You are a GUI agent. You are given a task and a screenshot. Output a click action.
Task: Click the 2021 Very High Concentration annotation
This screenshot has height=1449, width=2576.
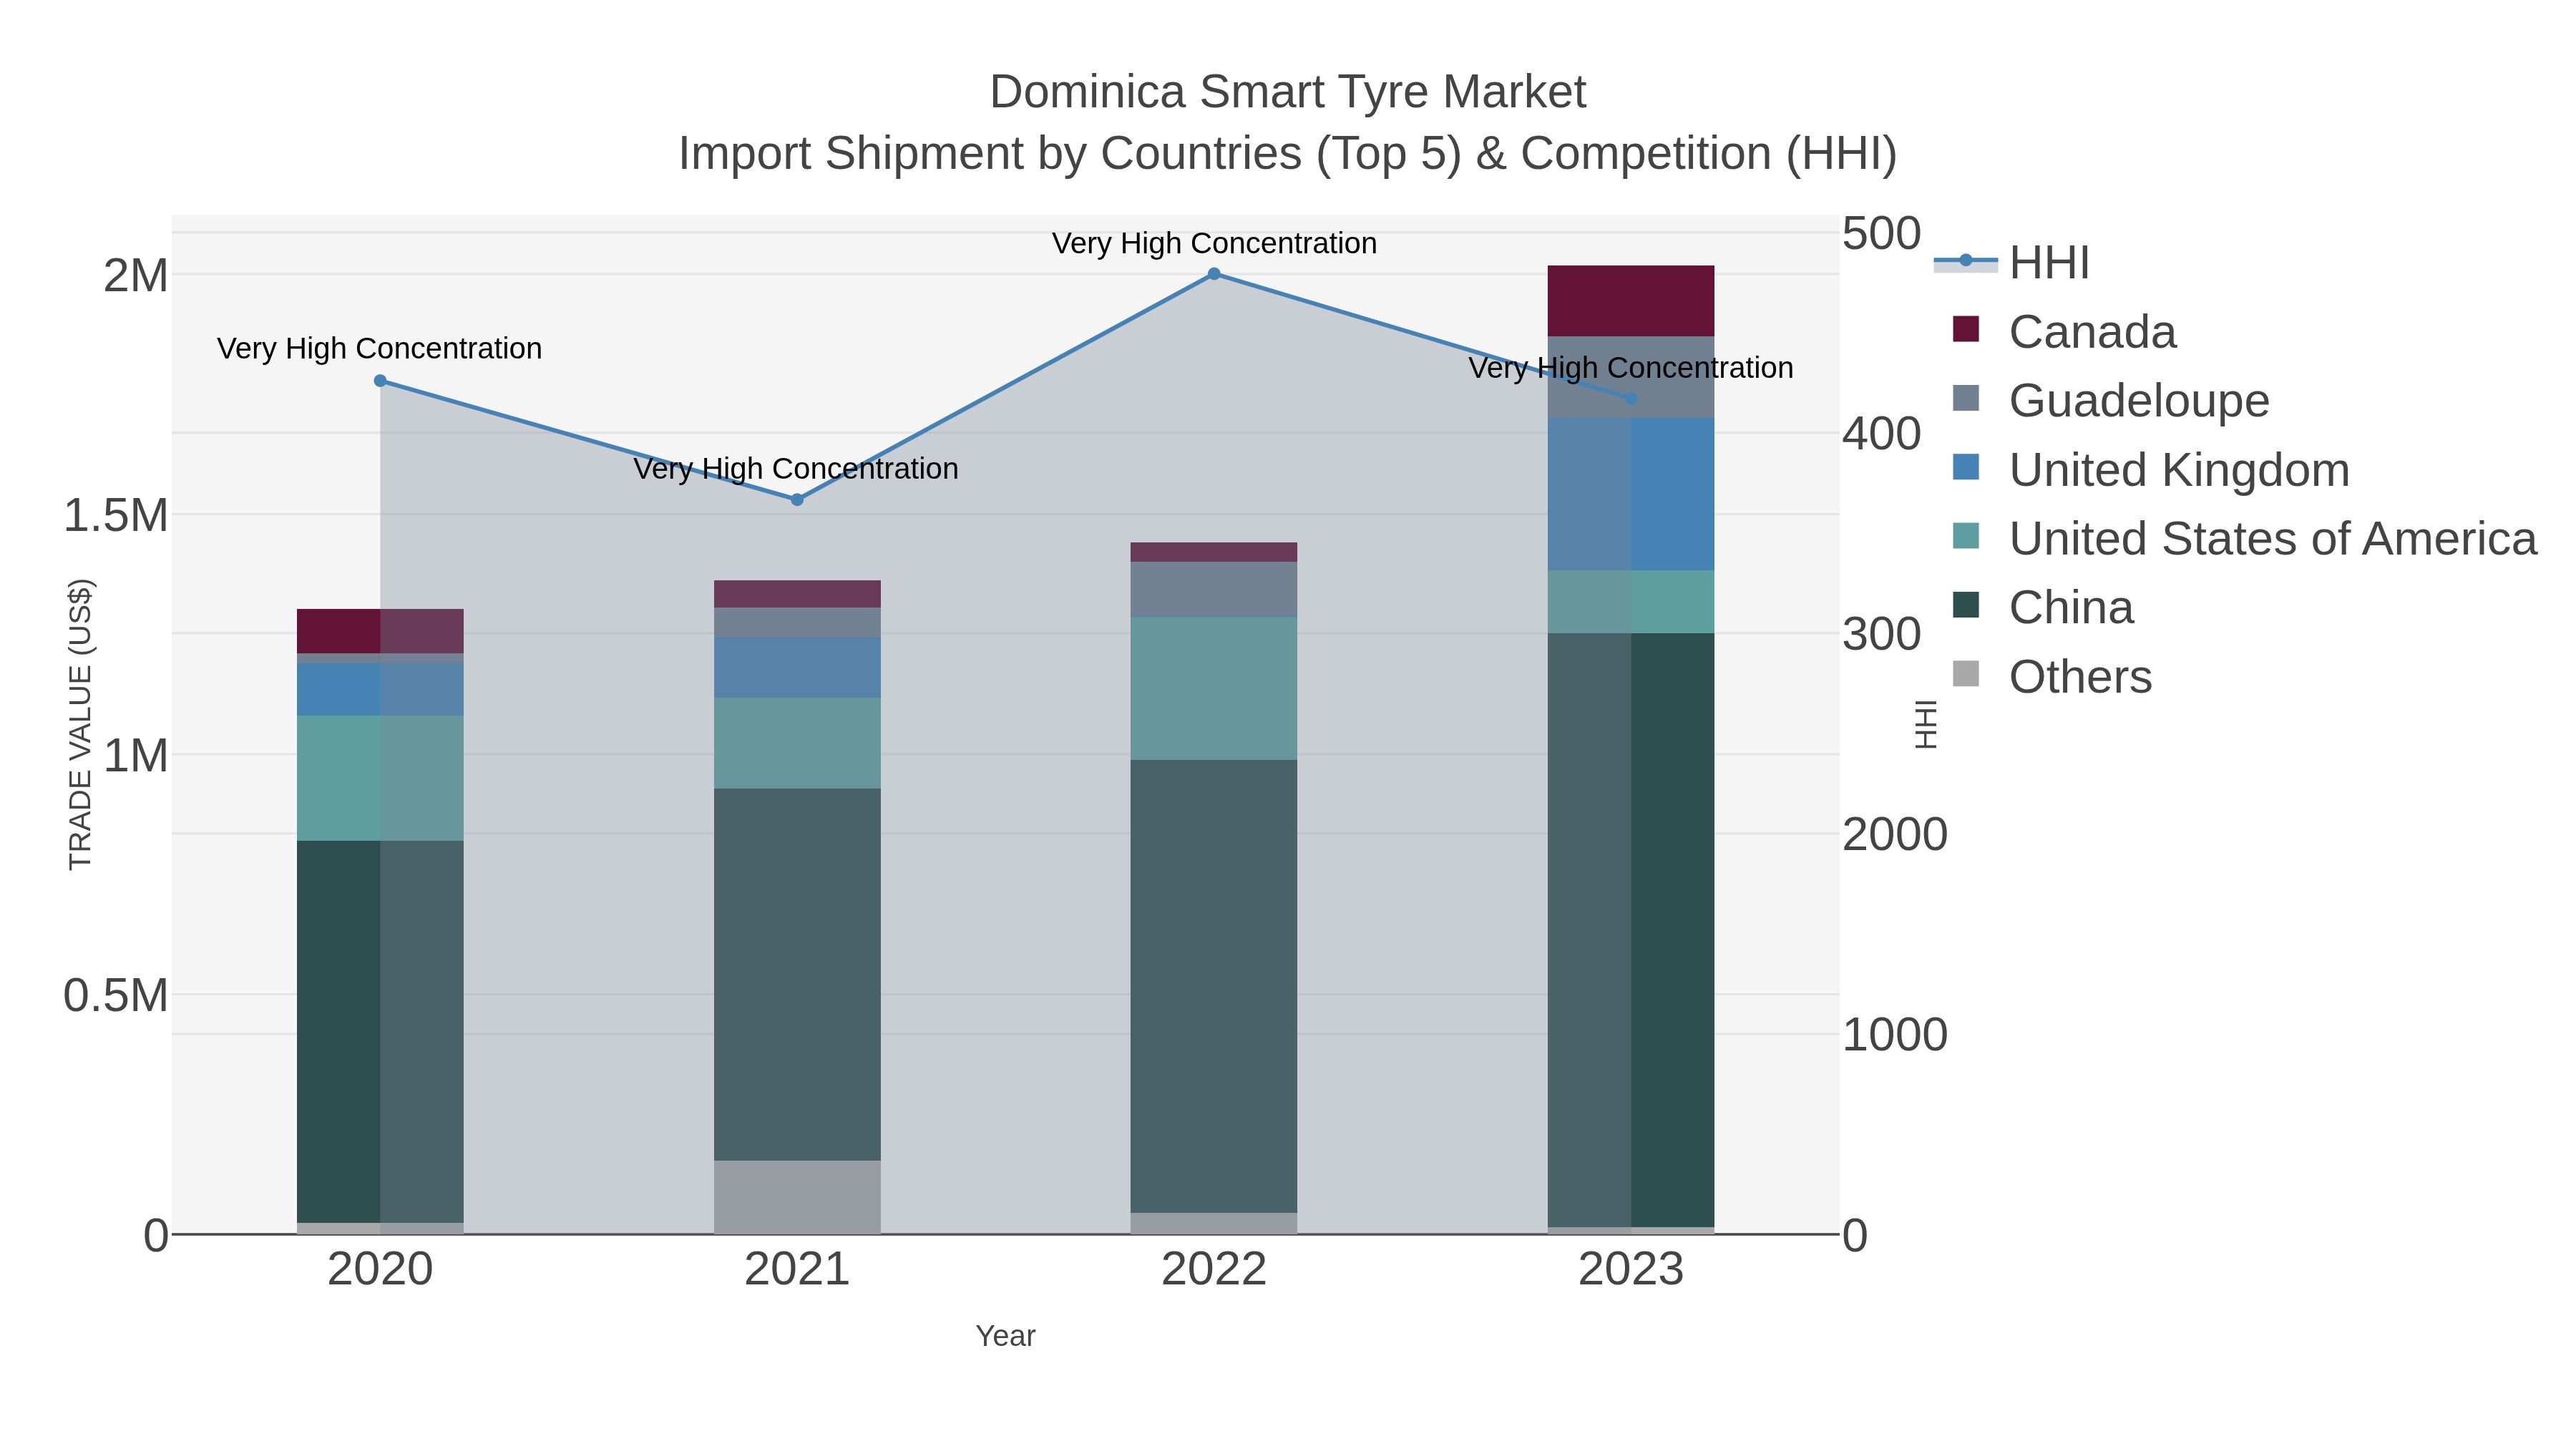pyautogui.click(x=797, y=468)
